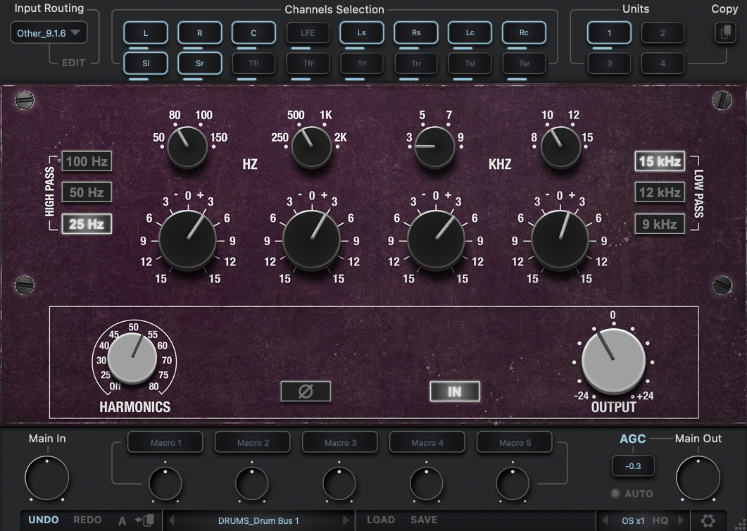Open settings with the gear icon
Screen dimensions: 747x531
pos(708,520)
